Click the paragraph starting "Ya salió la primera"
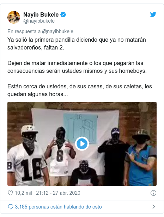Viewport: 164px width, 217px height. click(x=77, y=43)
